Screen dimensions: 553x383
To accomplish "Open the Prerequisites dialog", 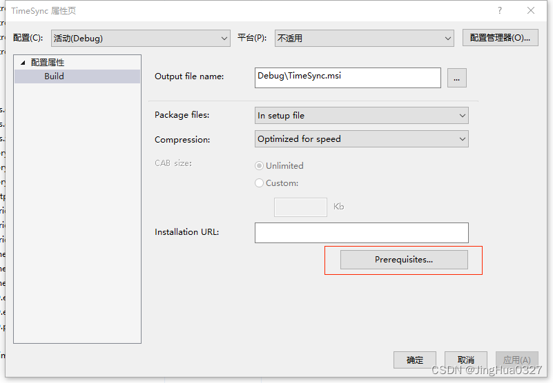I will [x=404, y=260].
